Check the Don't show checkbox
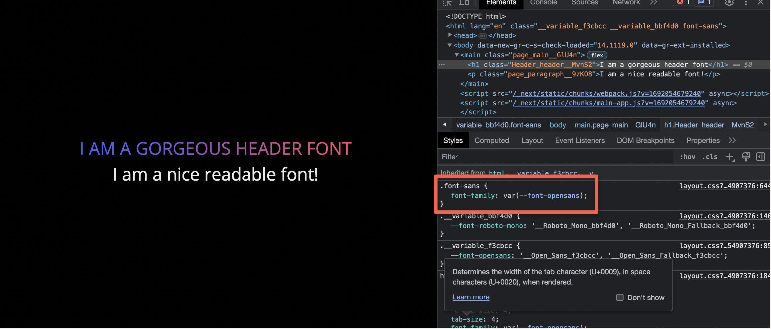The image size is (771, 329). click(620, 298)
